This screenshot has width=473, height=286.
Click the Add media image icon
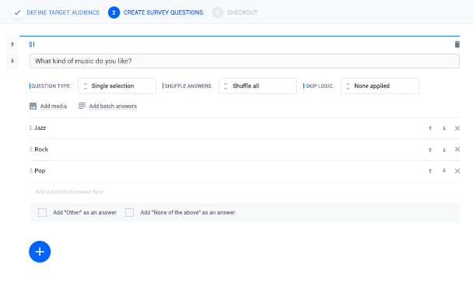pos(33,106)
